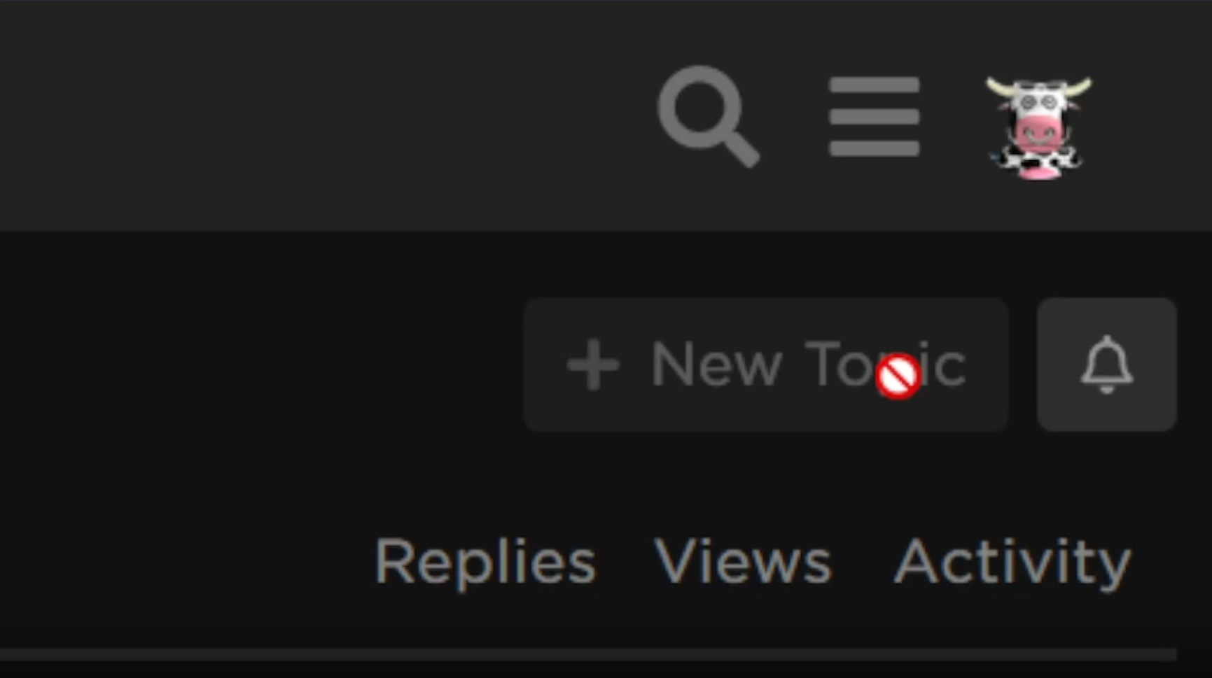
Task: Expand the notification bell options
Action: [1107, 365]
